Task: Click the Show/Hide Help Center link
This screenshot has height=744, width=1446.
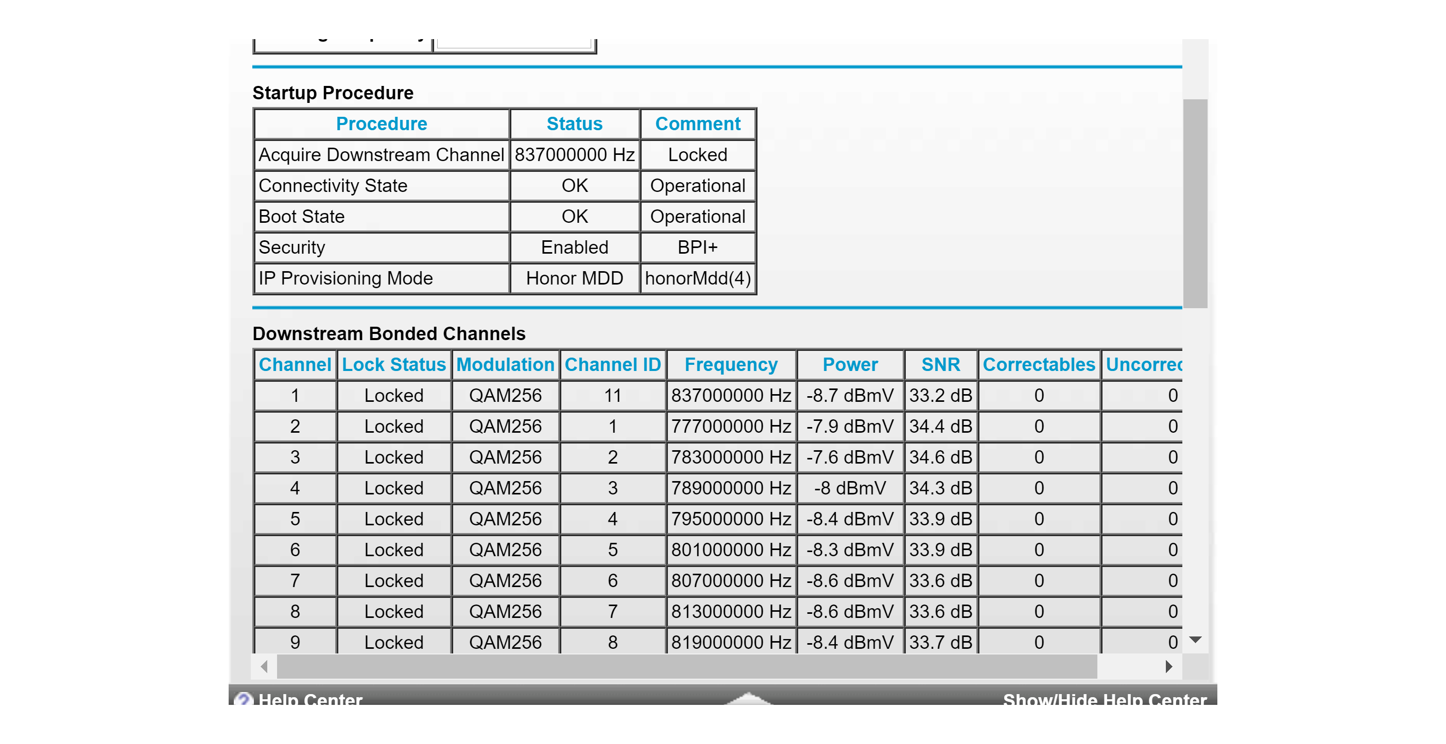Action: pos(1104,699)
